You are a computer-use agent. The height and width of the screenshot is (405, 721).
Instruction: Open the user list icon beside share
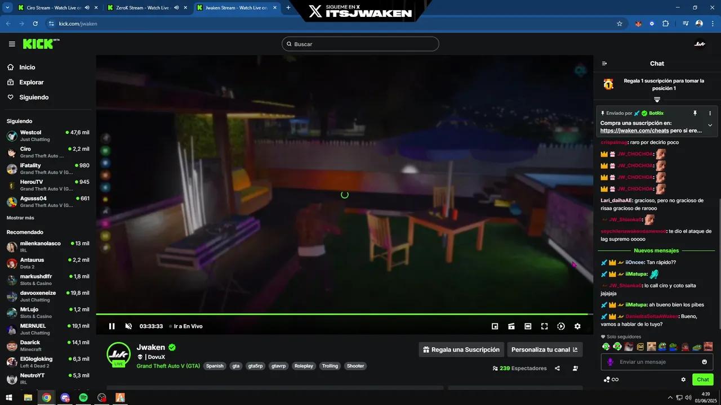(575, 368)
